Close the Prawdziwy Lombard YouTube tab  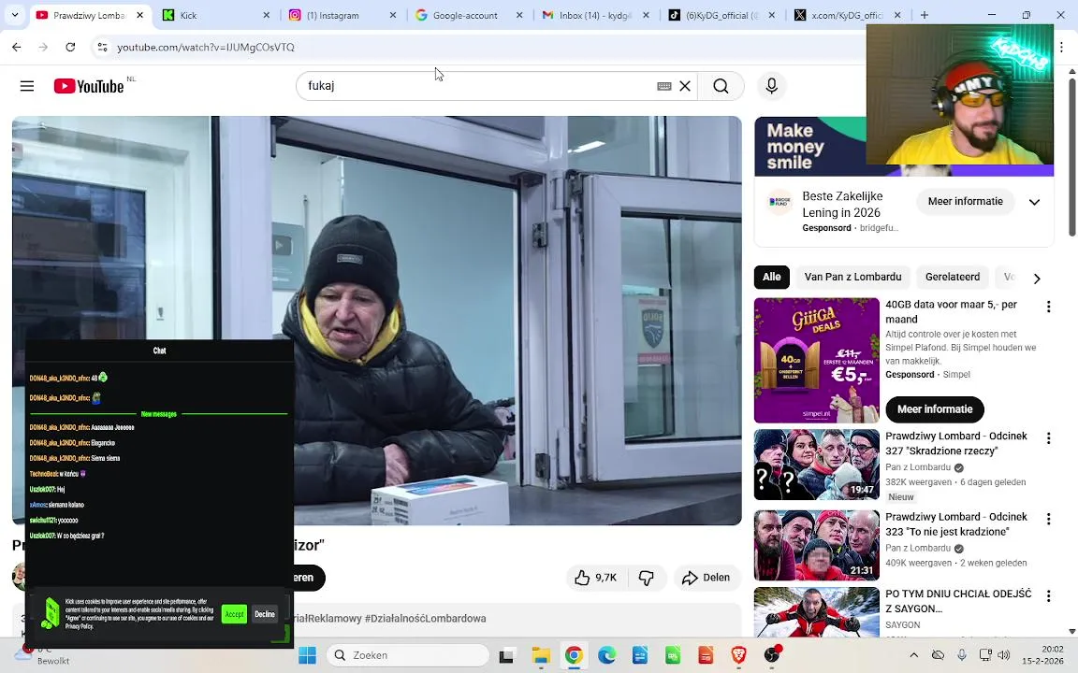[x=139, y=14]
